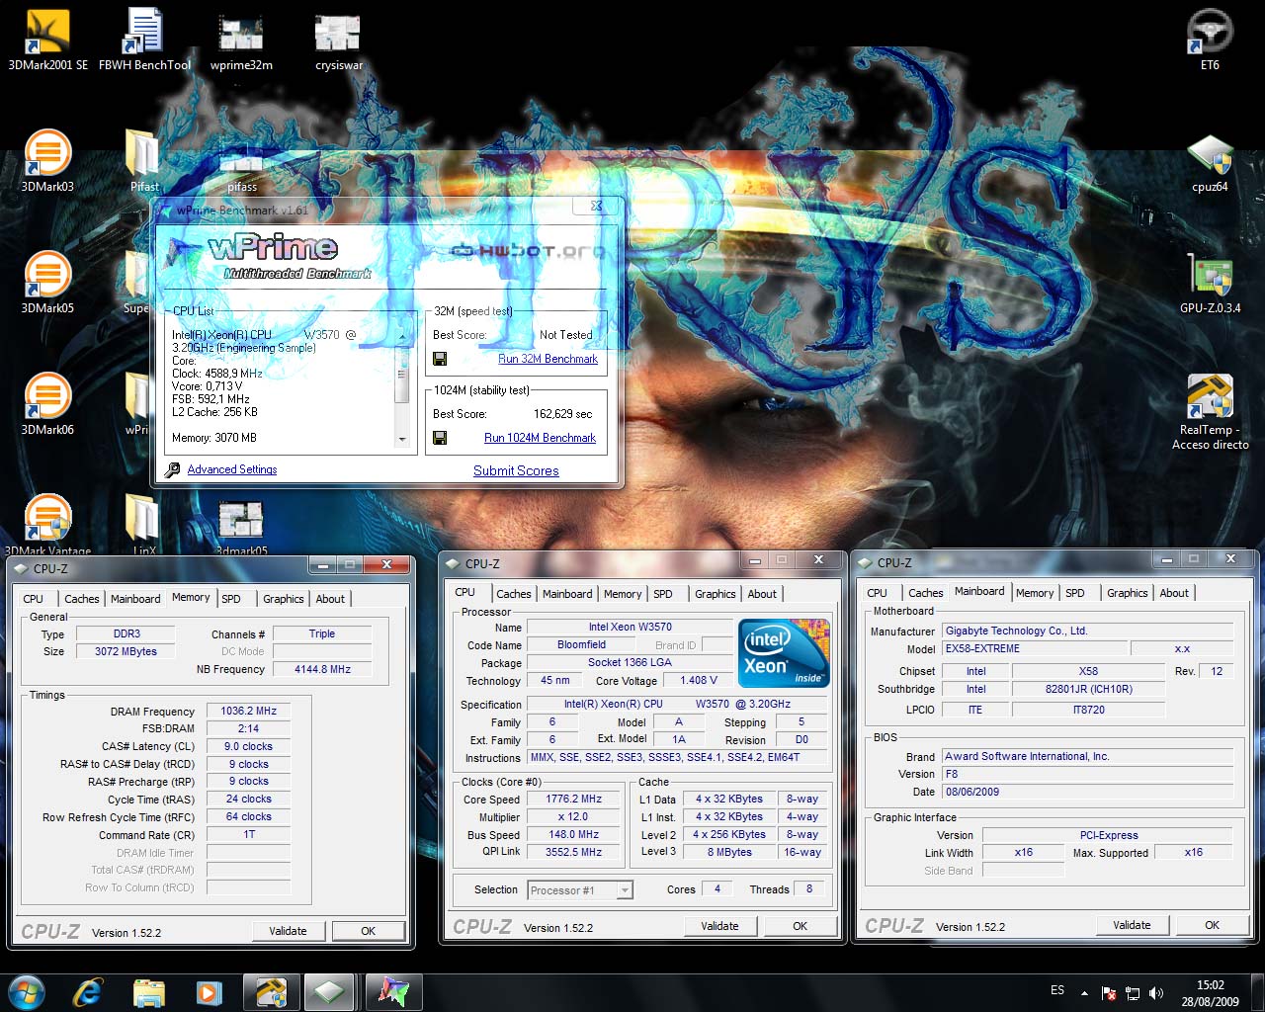Open CPU tab in Gigabyte mainboard CPU-Z window
The height and width of the screenshot is (1012, 1265).
coord(877,593)
